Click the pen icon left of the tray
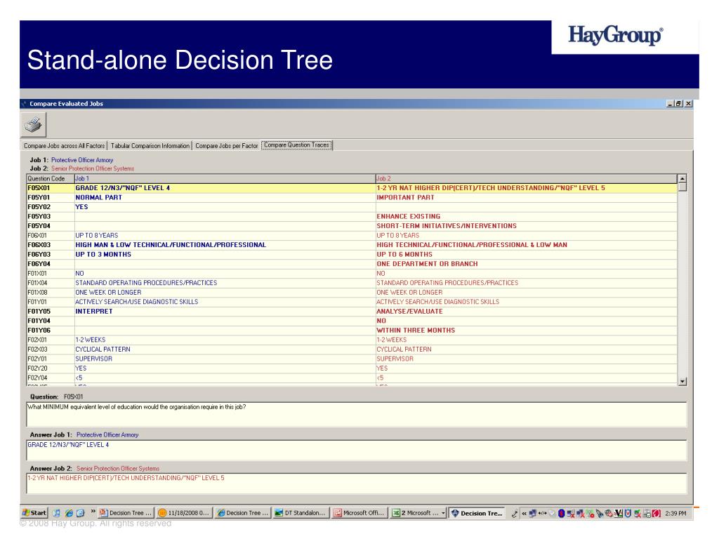This screenshot has width=719, height=539. (515, 513)
